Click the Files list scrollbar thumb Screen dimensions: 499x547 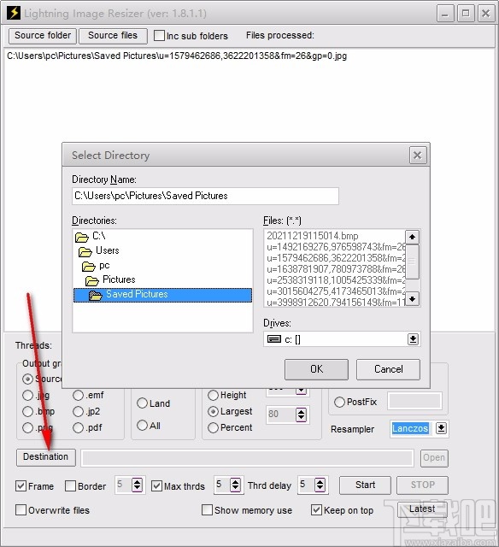412,262
